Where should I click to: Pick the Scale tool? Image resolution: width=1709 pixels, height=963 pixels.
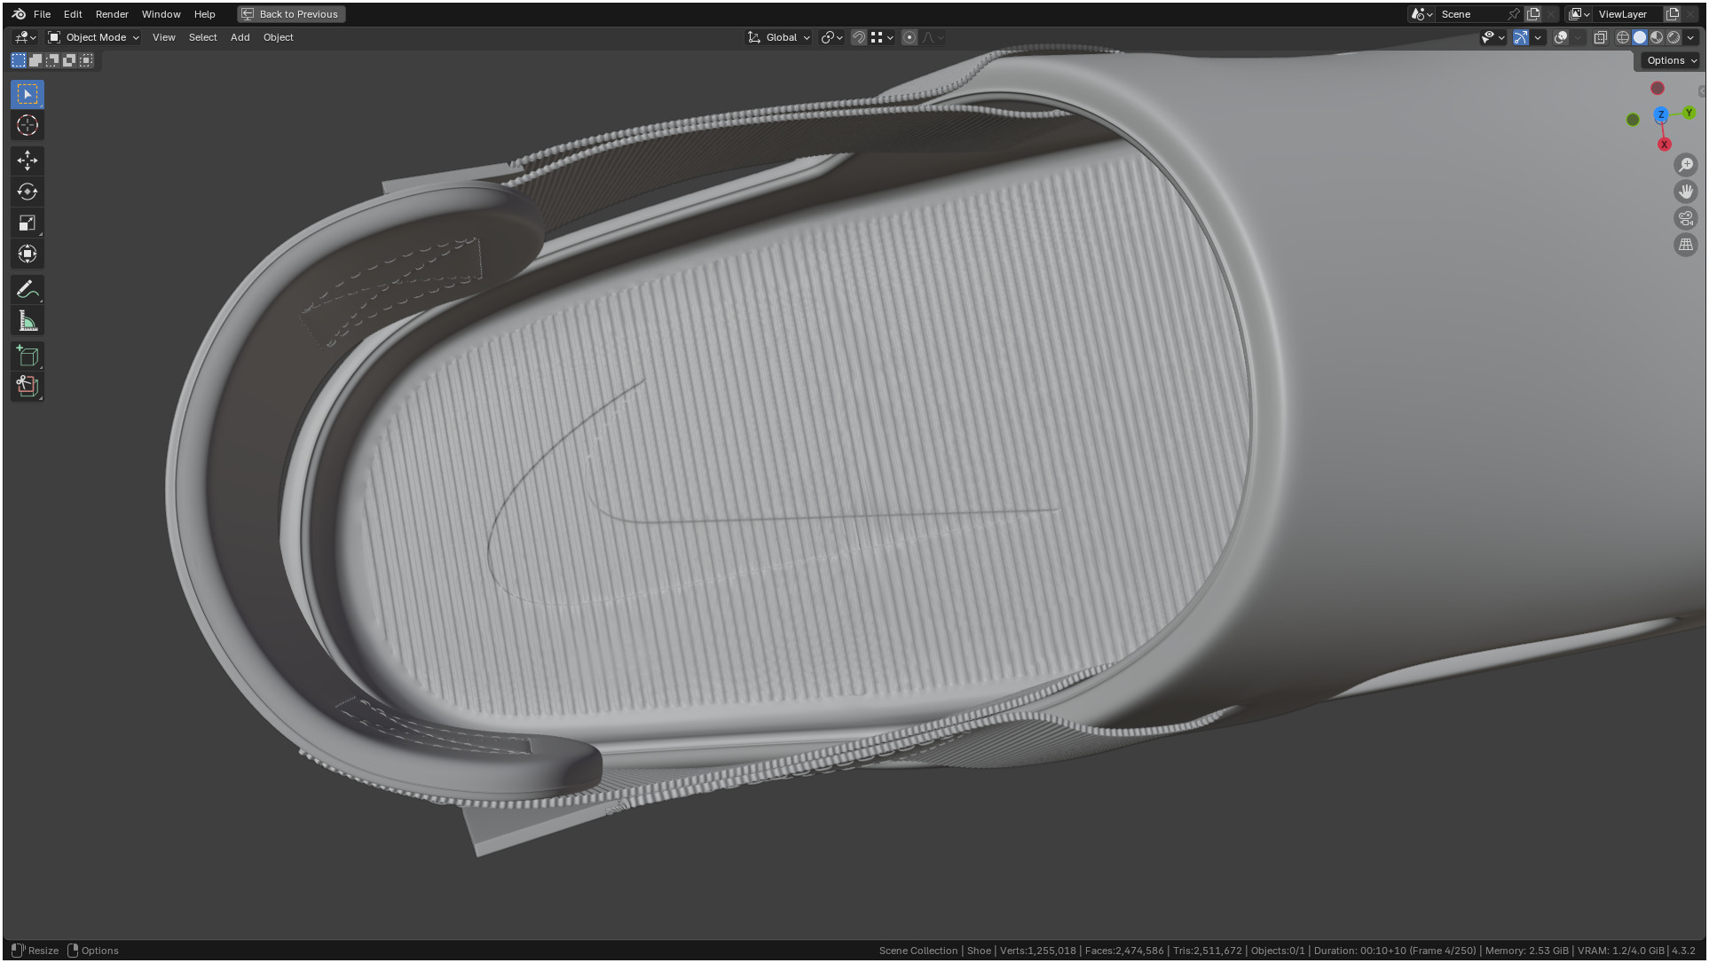pos(28,223)
